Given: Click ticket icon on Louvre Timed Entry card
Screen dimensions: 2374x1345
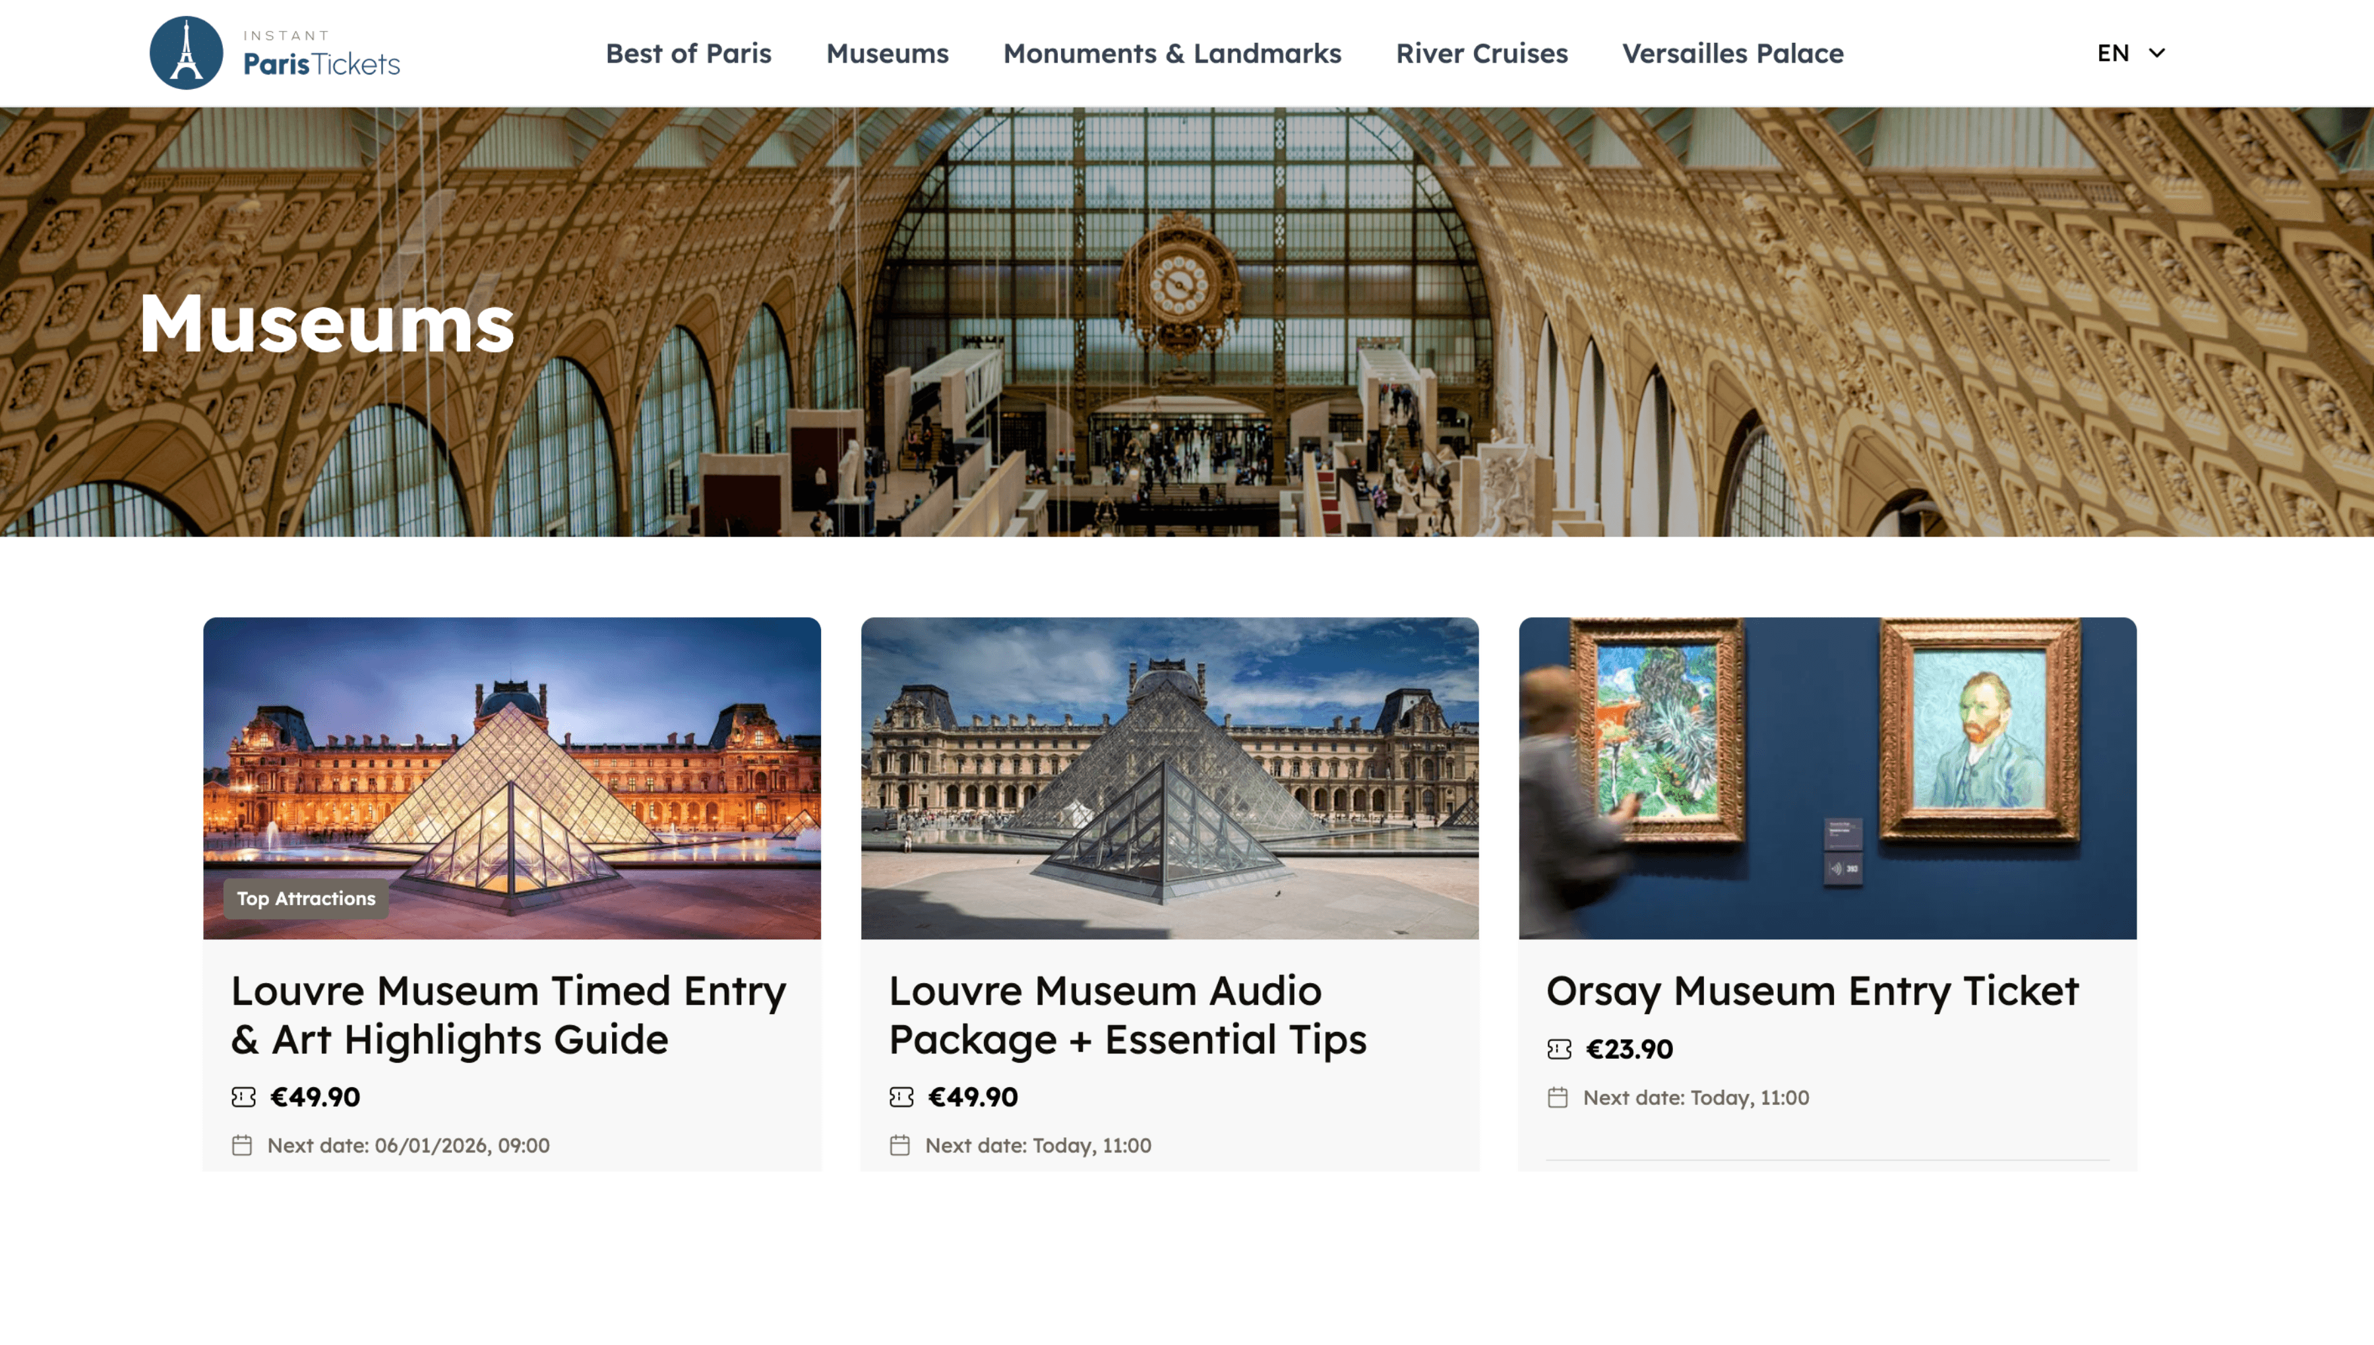Looking at the screenshot, I should point(243,1096).
